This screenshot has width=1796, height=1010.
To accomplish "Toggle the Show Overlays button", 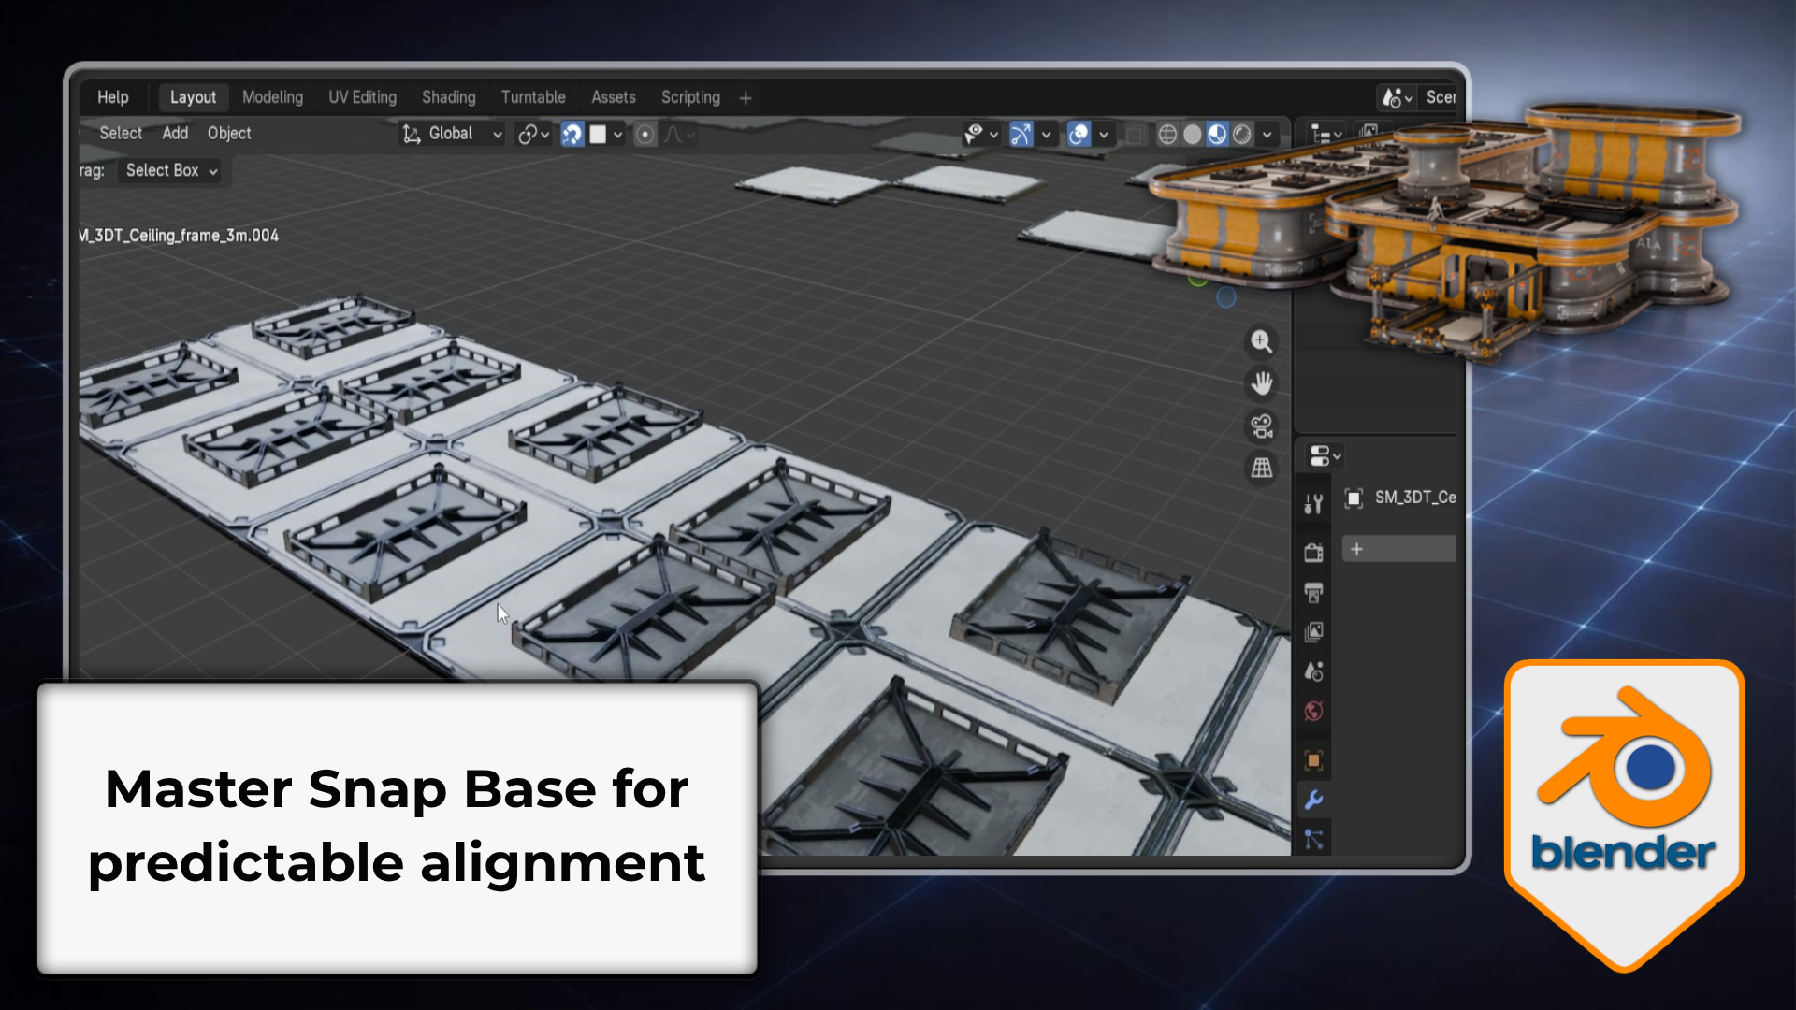I will pyautogui.click(x=1079, y=135).
